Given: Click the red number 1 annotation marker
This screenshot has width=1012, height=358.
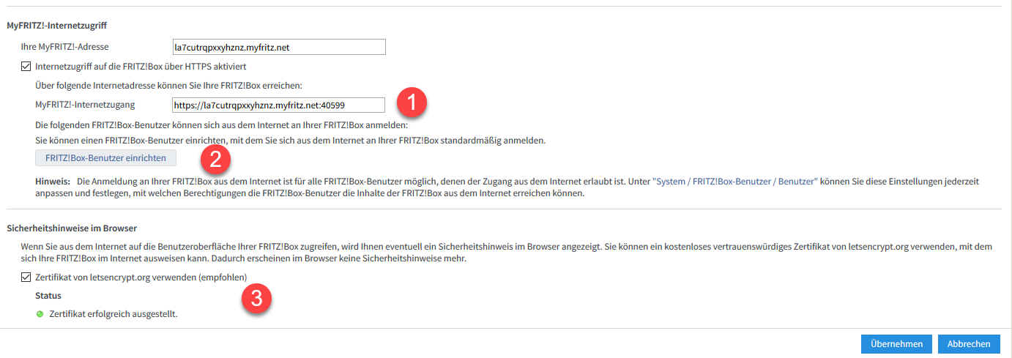Looking at the screenshot, I should [x=412, y=103].
